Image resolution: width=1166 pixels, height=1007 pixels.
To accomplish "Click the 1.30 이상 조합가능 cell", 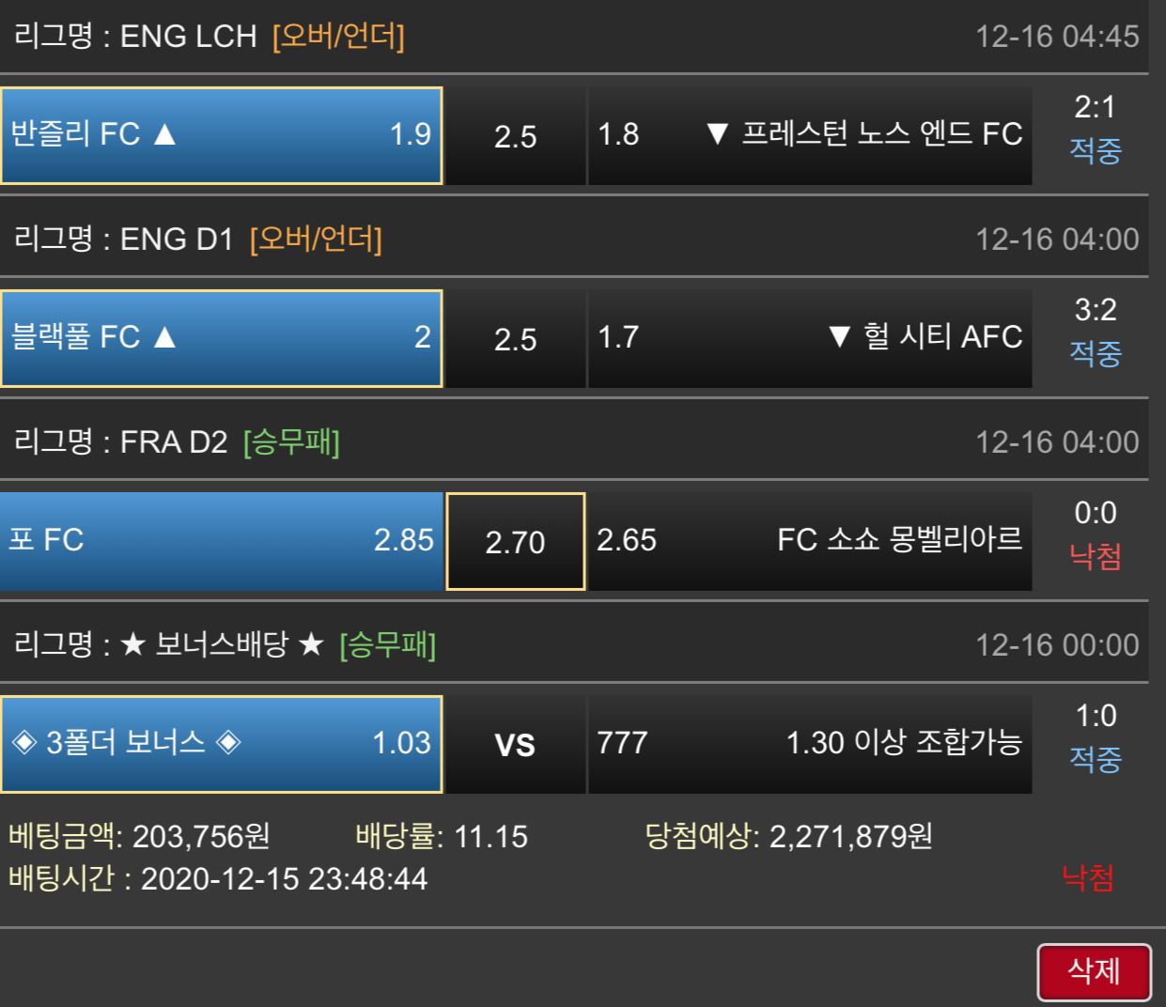I will [x=809, y=744].
